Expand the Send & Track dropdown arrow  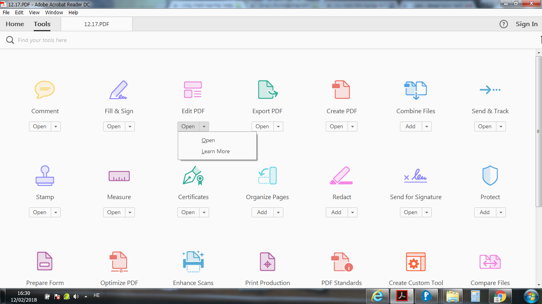point(501,127)
